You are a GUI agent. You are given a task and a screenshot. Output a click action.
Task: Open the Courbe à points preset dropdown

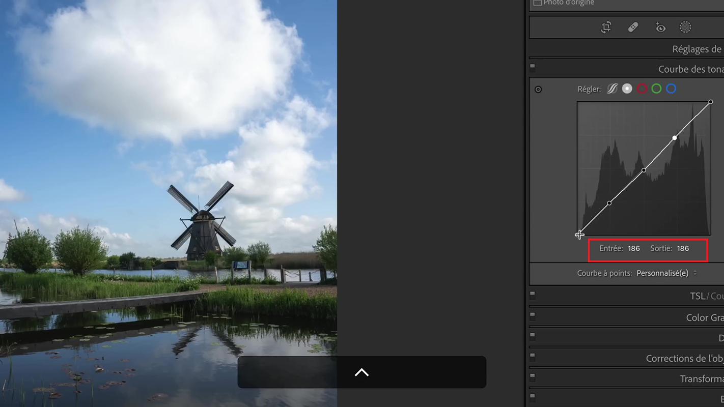(666, 273)
